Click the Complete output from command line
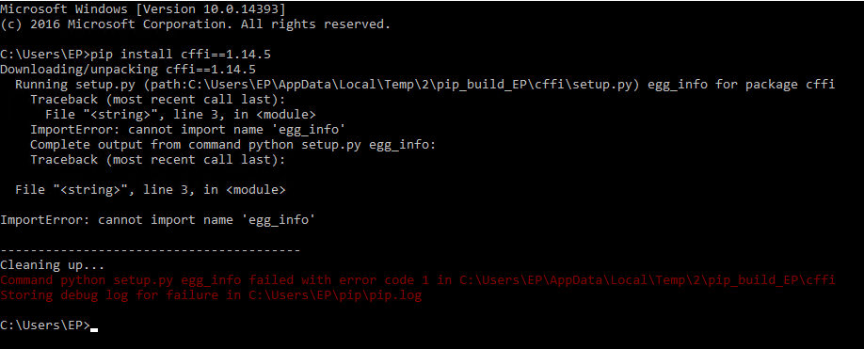 (233, 145)
